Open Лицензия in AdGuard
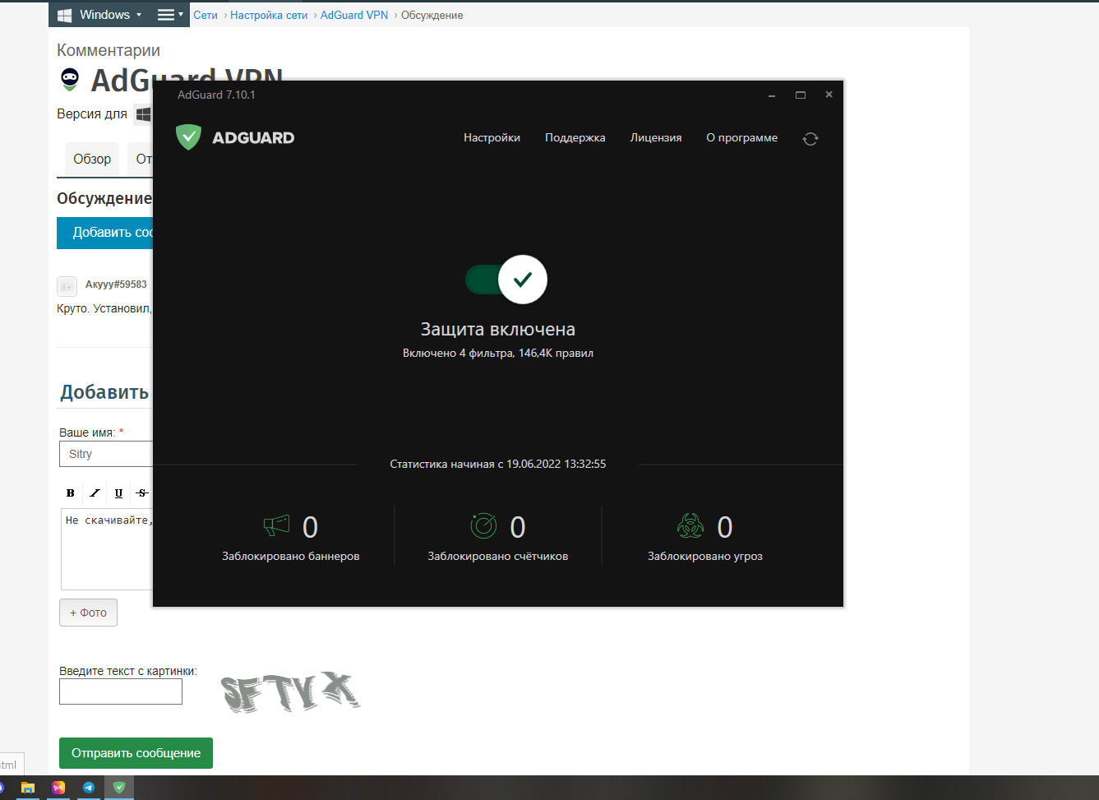This screenshot has width=1099, height=800. [655, 138]
